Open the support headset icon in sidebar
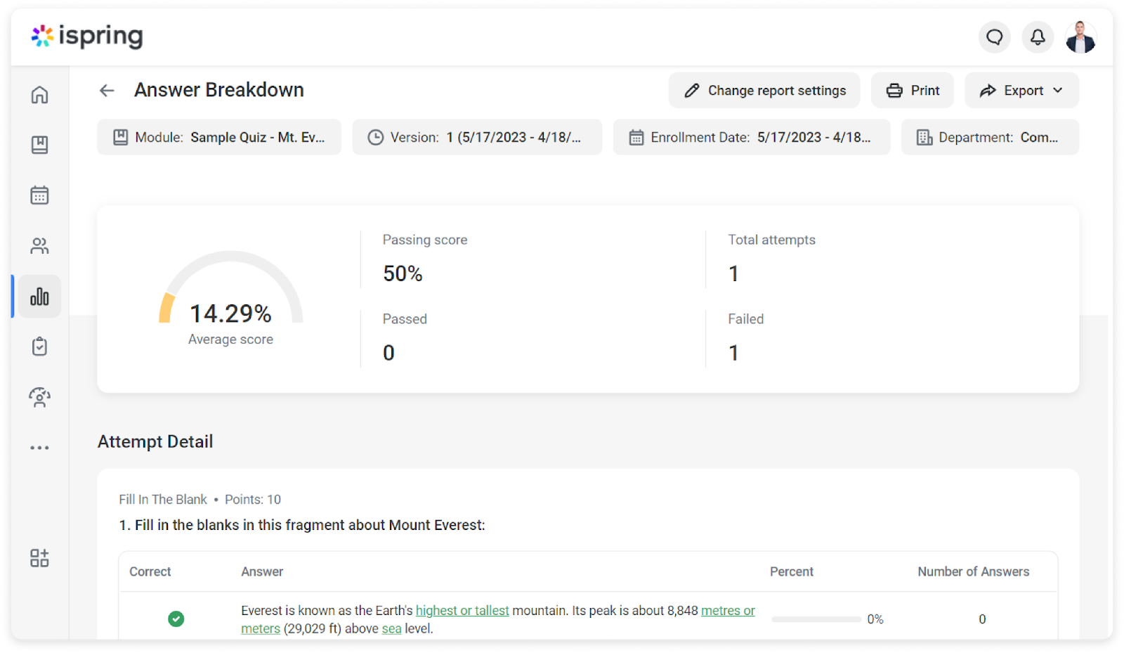Screen dimensions: 1124x653 point(39,397)
